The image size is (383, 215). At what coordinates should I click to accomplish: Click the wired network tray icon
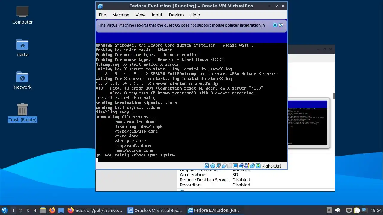[349, 210]
